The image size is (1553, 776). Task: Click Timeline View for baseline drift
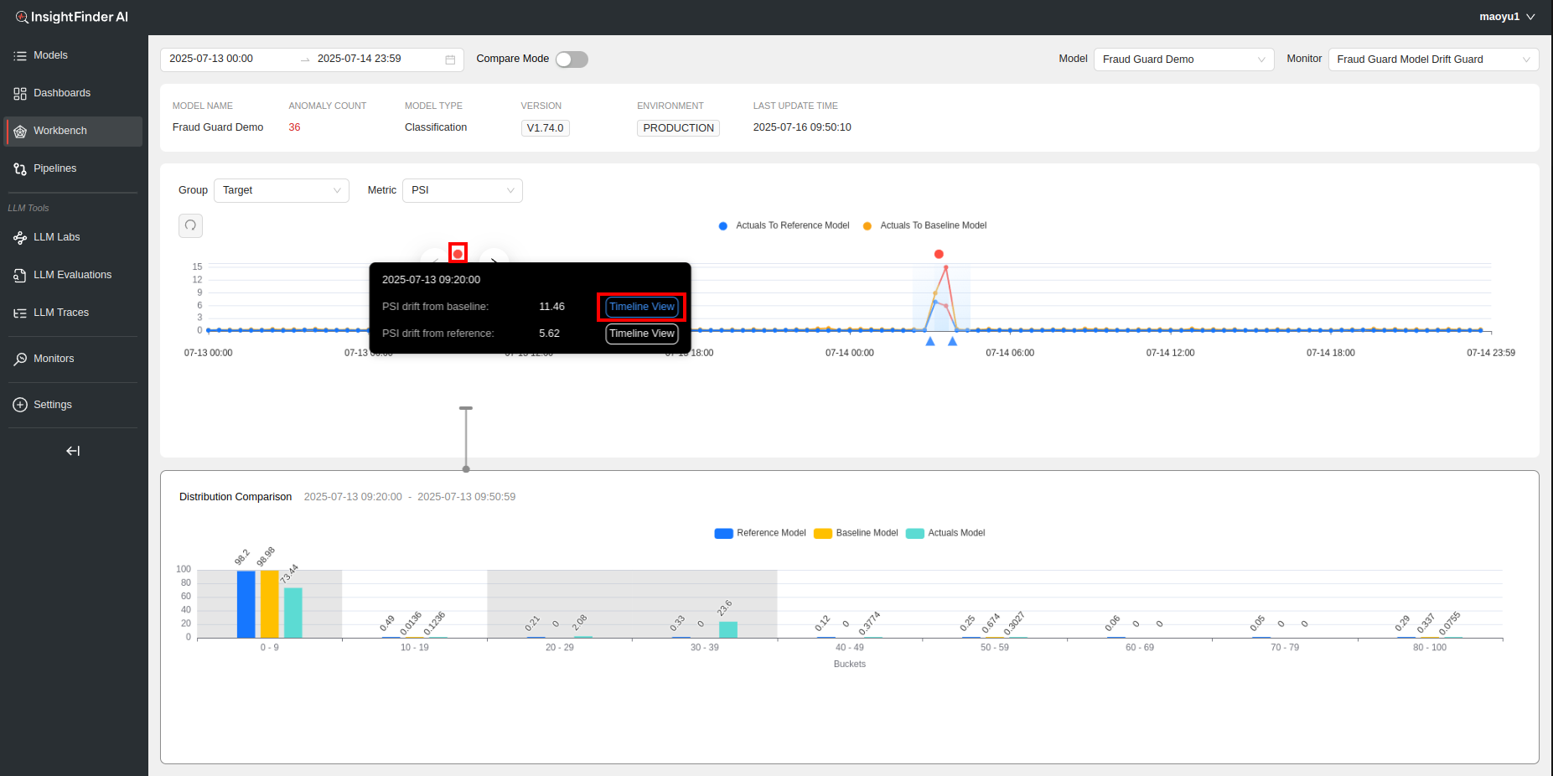click(x=641, y=307)
